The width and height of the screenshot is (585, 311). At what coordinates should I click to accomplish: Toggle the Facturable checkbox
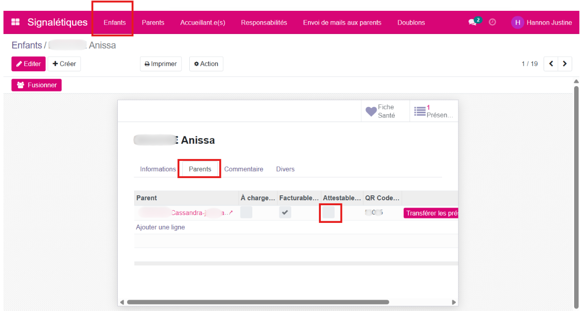tap(284, 213)
